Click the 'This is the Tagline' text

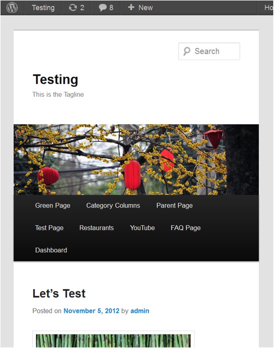pyautogui.click(x=58, y=94)
